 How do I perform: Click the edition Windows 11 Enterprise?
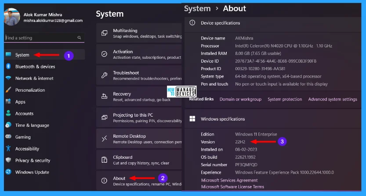256,134
